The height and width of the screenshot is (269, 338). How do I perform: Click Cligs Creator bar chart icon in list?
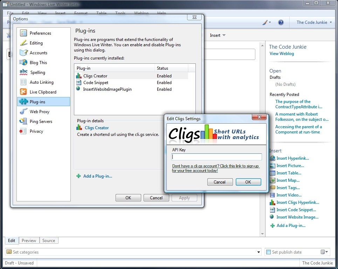point(79,76)
